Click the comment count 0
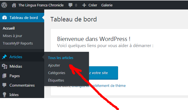This screenshot has width=188, height=110. click(x=76, y=5)
